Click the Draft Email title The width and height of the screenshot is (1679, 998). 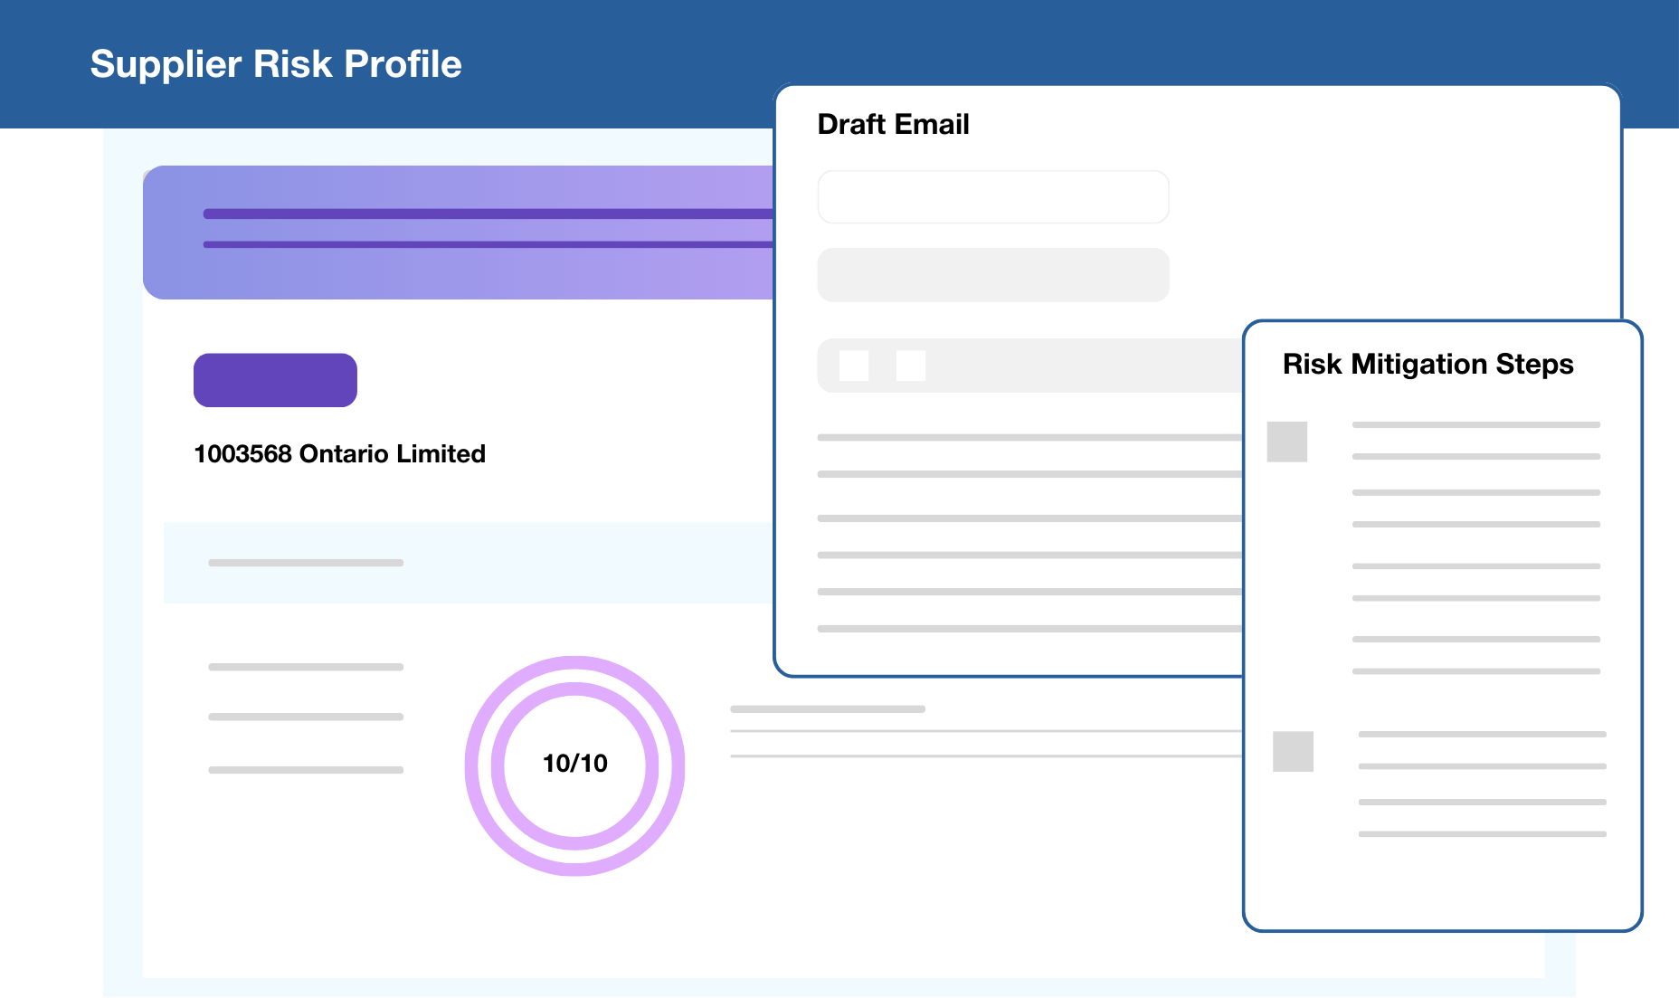click(x=892, y=123)
